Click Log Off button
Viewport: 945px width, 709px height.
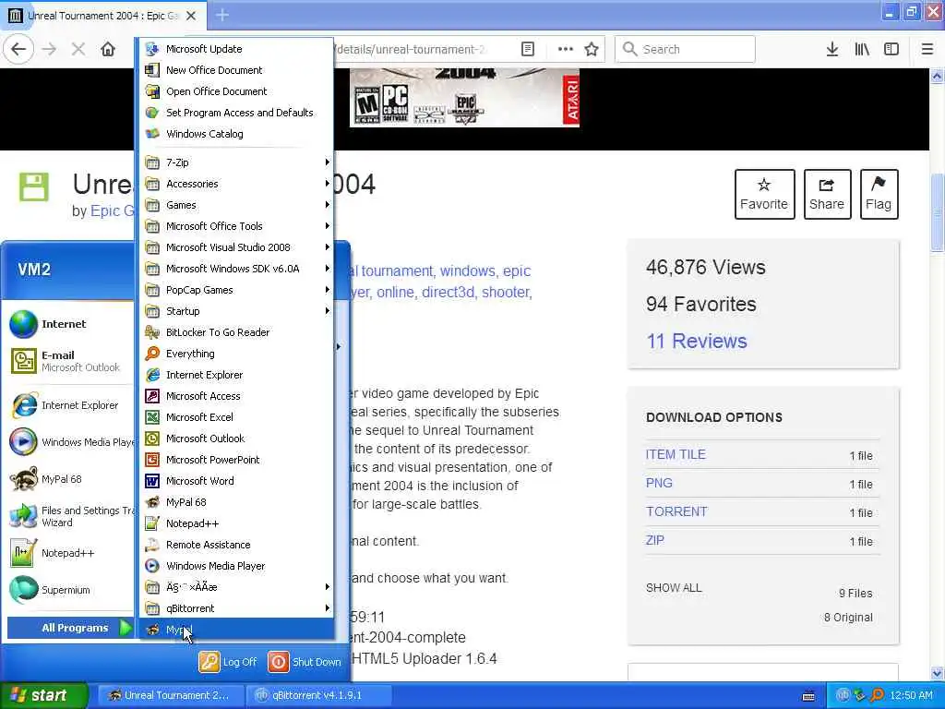click(x=228, y=662)
